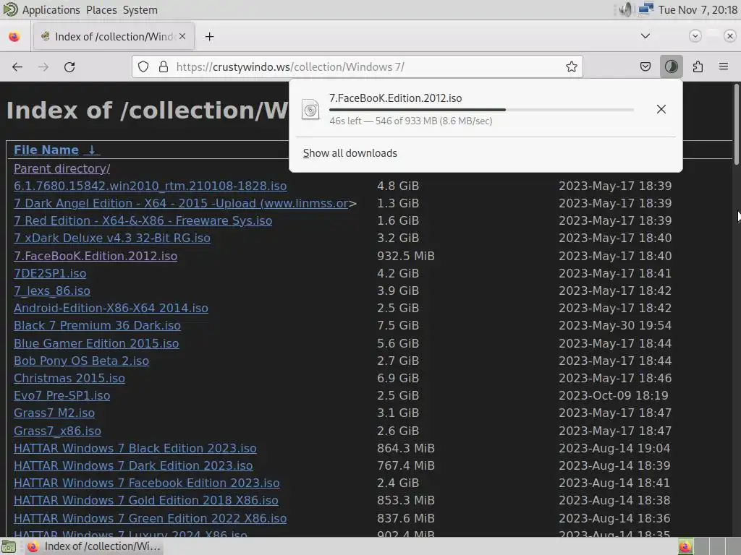741x555 pixels.
Task: Click the 7.5 GiB size value
Action: pos(398,326)
